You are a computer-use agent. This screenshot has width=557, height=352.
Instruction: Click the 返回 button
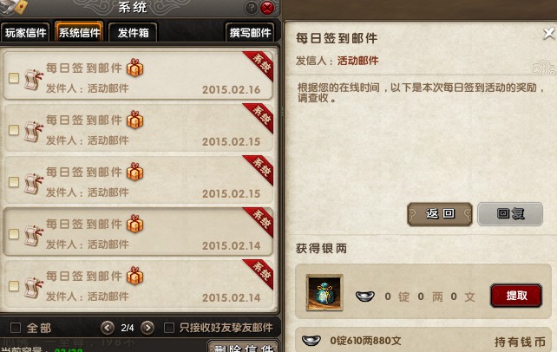440,213
